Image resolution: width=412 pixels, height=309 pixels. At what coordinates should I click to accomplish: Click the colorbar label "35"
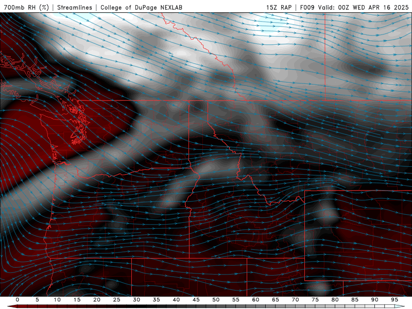[157, 300]
